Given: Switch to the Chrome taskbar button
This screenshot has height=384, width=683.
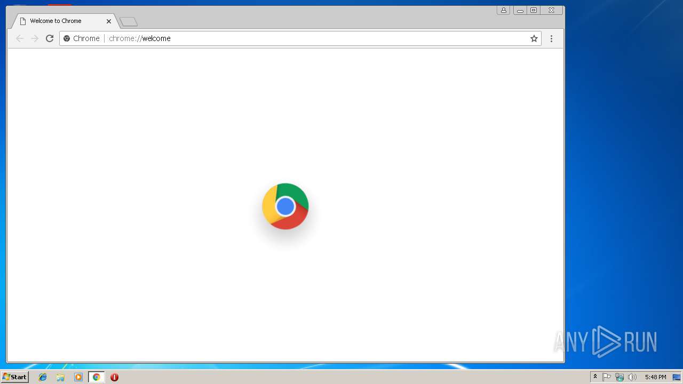Looking at the screenshot, I should pyautogui.click(x=96, y=377).
